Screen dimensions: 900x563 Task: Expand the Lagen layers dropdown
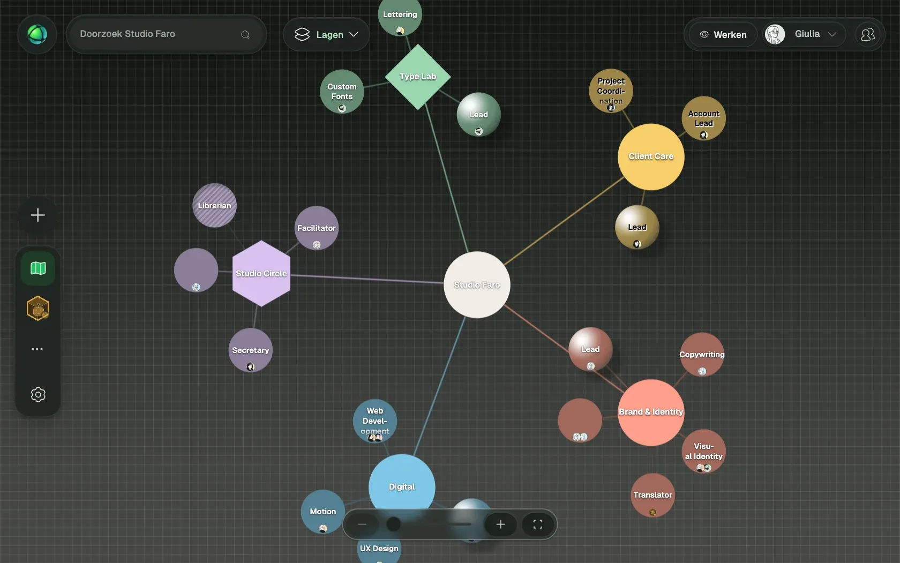[x=326, y=34]
